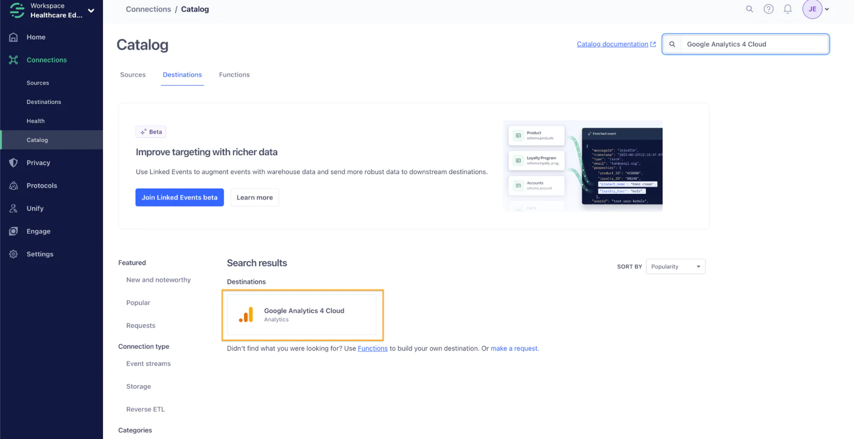Viewport: 854px width, 439px height.
Task: Filter by Reverse ETL connection type
Action: (146, 409)
